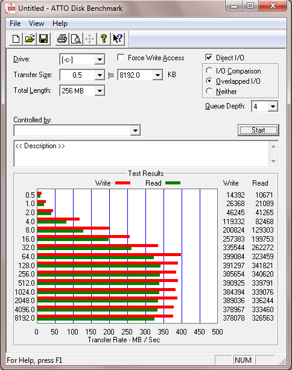Click the red write bar for 64.0

click(x=109, y=255)
